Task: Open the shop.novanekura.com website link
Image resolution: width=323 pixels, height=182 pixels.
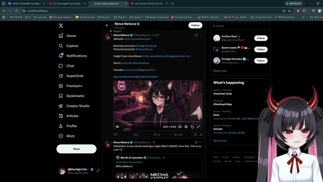Action: coord(138,39)
